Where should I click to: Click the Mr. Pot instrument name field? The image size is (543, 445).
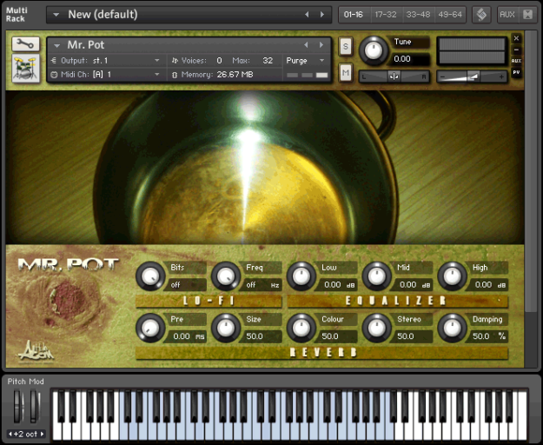(85, 45)
